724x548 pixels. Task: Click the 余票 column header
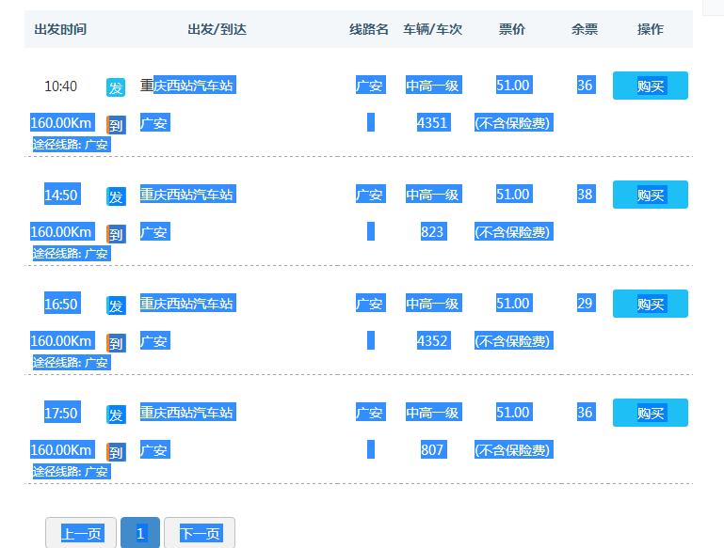tap(585, 29)
